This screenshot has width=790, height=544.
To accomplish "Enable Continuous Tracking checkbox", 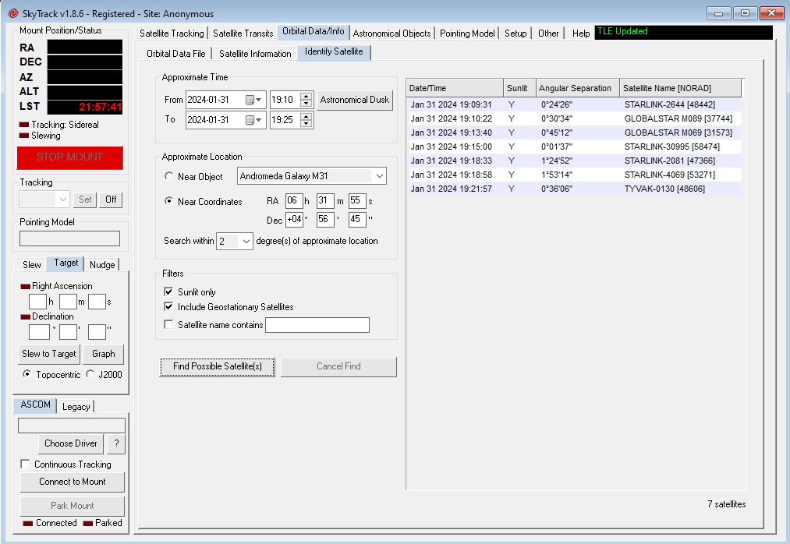I will [x=25, y=464].
